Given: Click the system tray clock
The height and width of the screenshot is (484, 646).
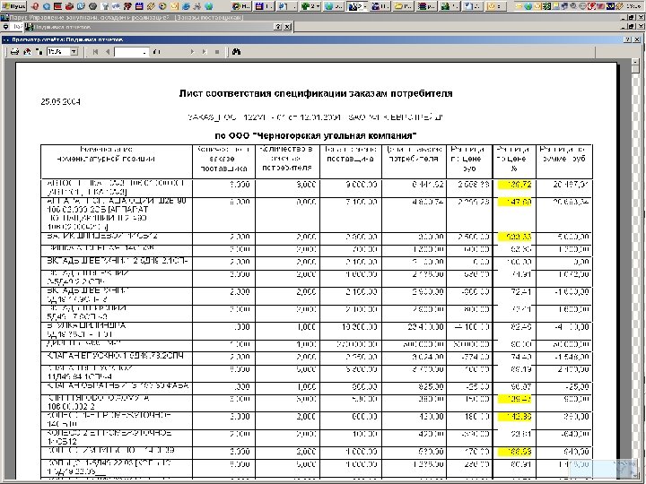Looking at the screenshot, I should 633,6.
